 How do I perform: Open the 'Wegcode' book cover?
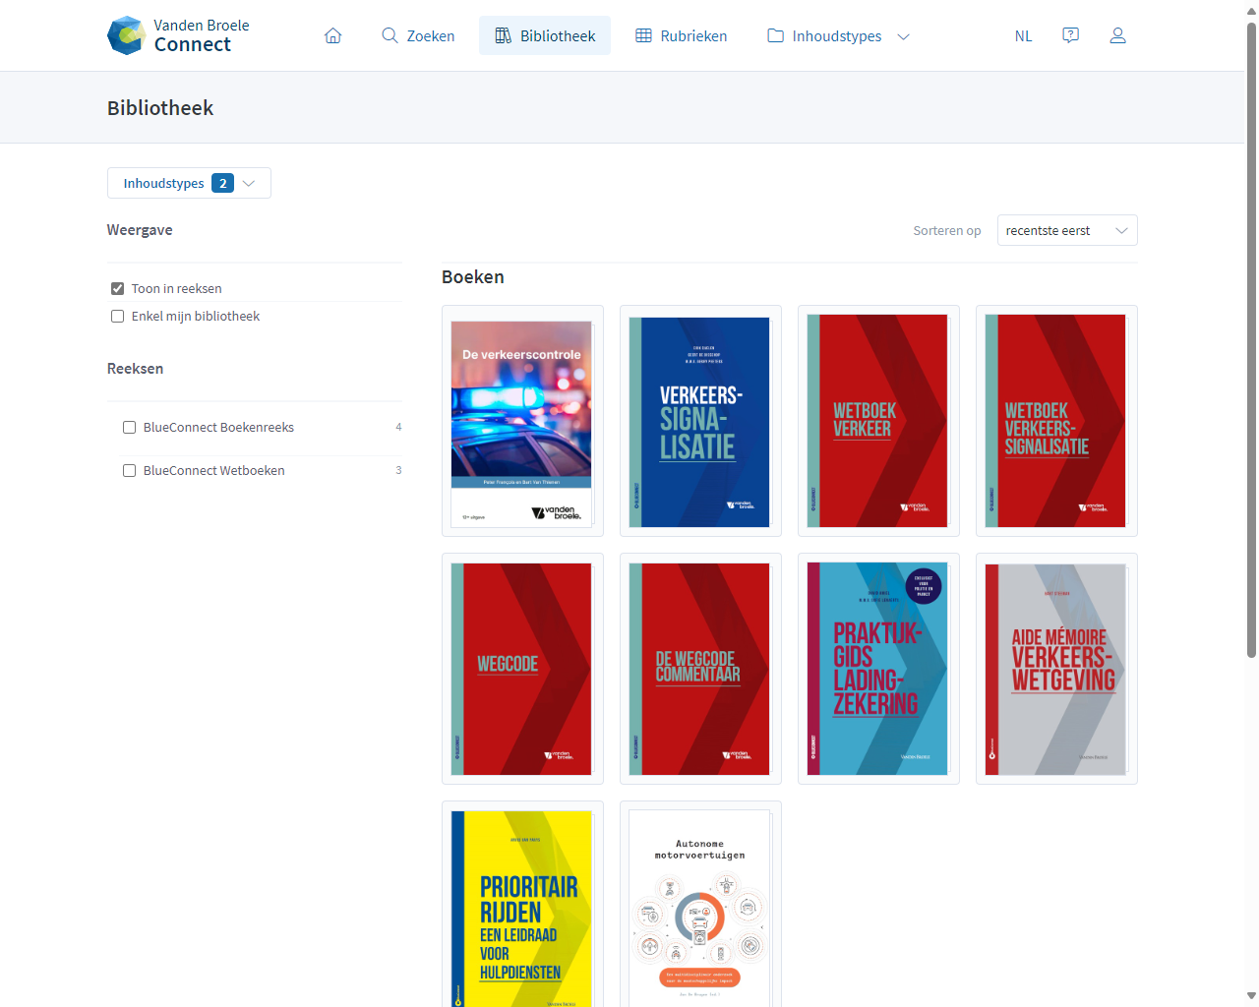521,669
